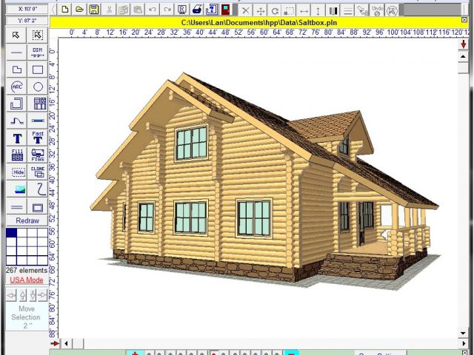Click the Redraw button
Screen dimensions: 474x355
27,220
